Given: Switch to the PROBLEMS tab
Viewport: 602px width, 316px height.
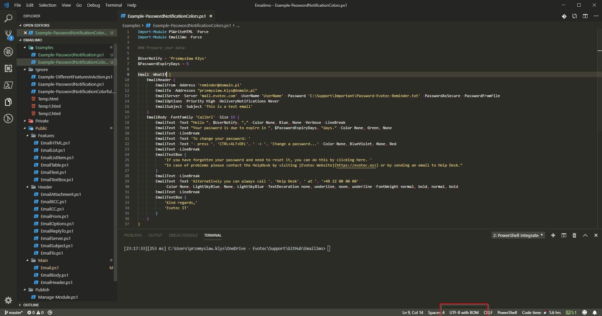Looking at the screenshot, I should 133,235.
